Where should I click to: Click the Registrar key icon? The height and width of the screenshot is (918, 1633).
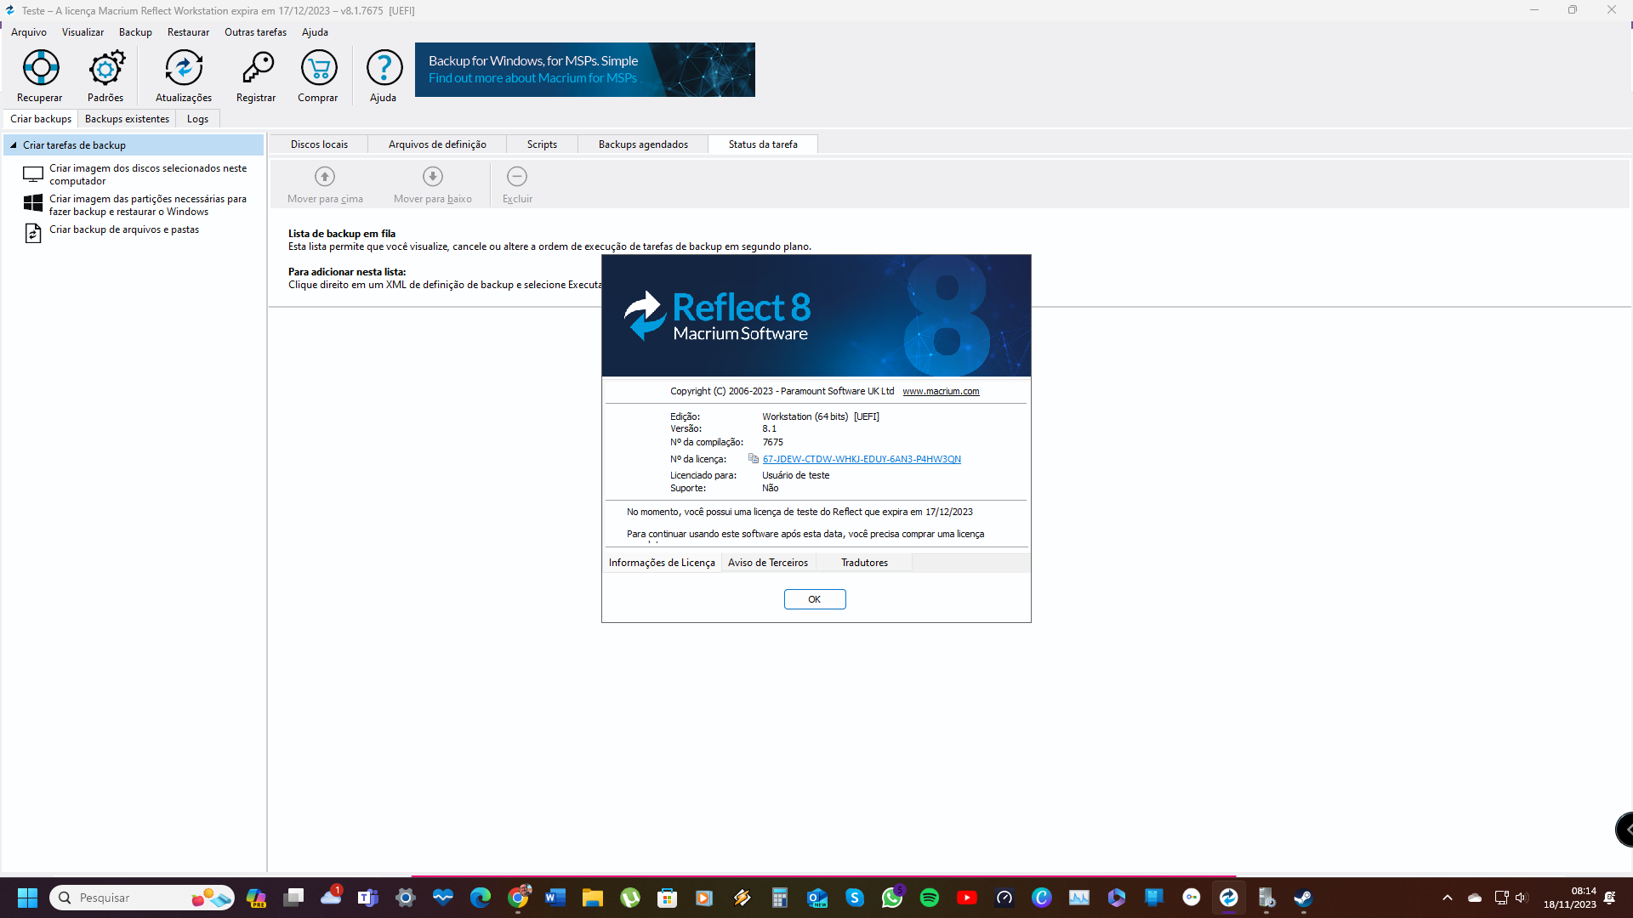click(256, 68)
